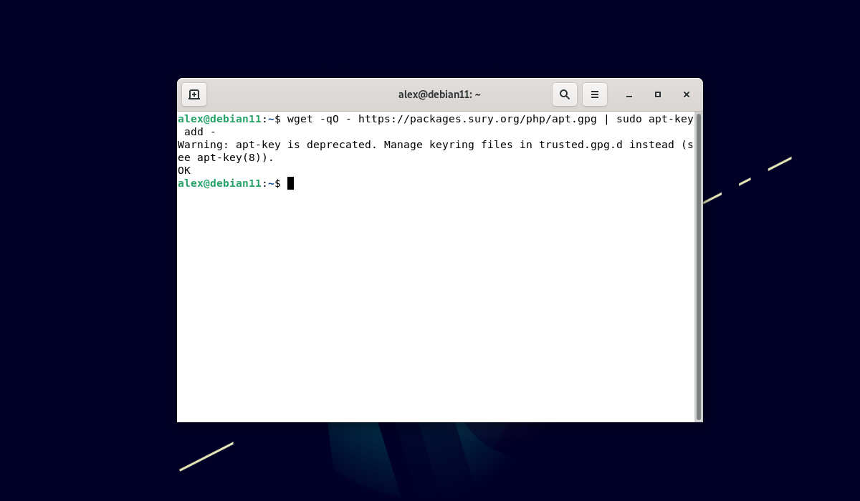Click the wget command word
This screenshot has width=860, height=501.
pos(300,119)
